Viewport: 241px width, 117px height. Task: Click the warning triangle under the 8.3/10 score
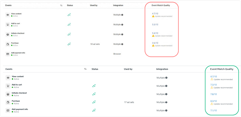[212, 104]
